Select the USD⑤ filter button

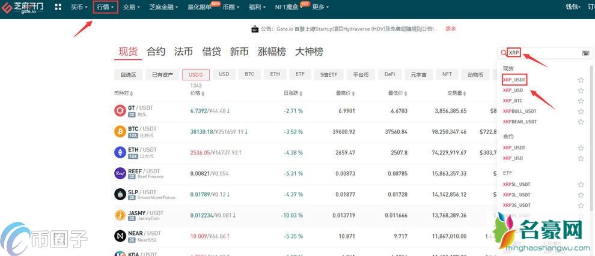click(x=196, y=74)
